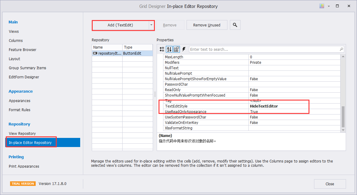This screenshot has width=357, height=195.
Task: Select the ValidateOnEnterKey False value
Action: pyautogui.click(x=254, y=123)
